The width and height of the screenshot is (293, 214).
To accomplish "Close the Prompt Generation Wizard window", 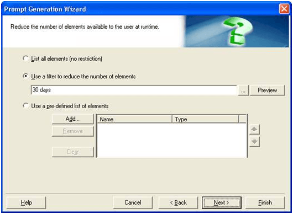I will [284, 9].
